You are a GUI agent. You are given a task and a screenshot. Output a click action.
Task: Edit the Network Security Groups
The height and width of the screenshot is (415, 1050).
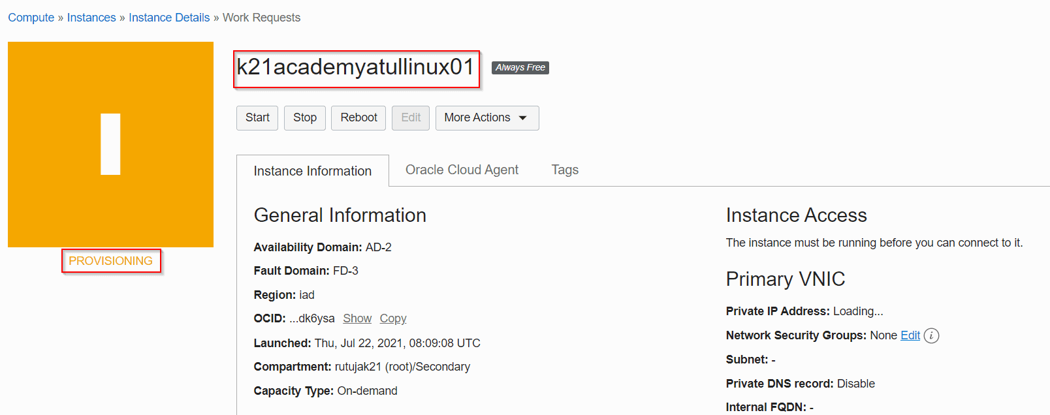(x=910, y=335)
